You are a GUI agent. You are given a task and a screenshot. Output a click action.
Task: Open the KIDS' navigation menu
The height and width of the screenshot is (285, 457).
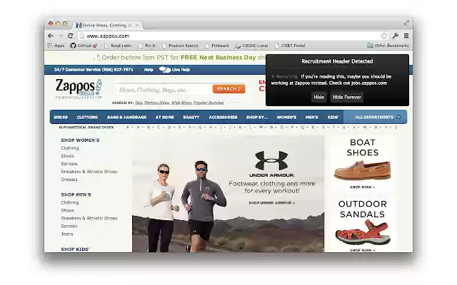pos(333,117)
